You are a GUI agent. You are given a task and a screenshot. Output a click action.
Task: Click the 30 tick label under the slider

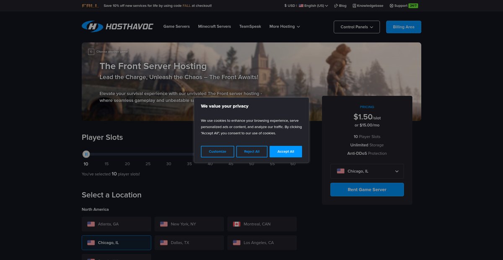coord(169,164)
